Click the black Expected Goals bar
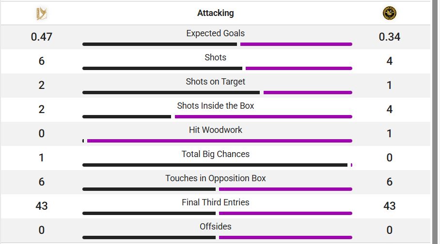The image size is (440, 244). point(159,44)
